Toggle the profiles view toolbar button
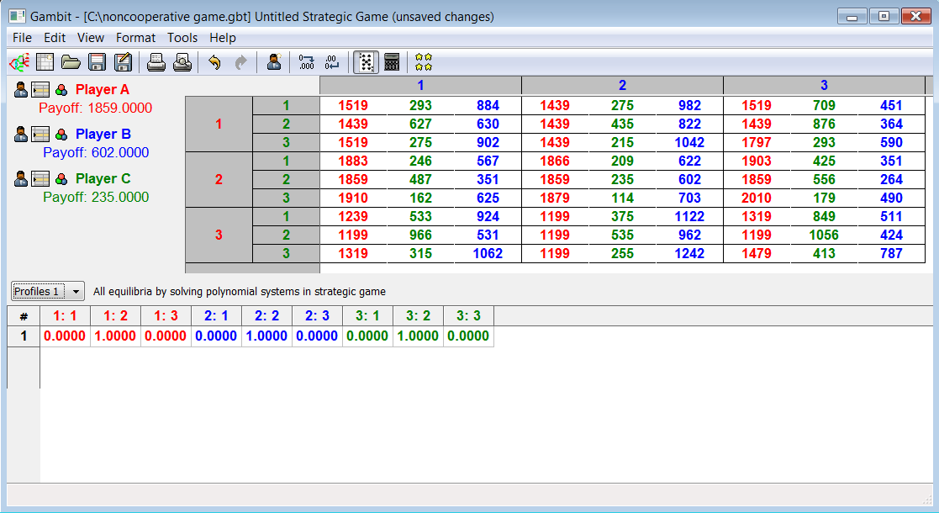The width and height of the screenshot is (939, 513). click(366, 62)
